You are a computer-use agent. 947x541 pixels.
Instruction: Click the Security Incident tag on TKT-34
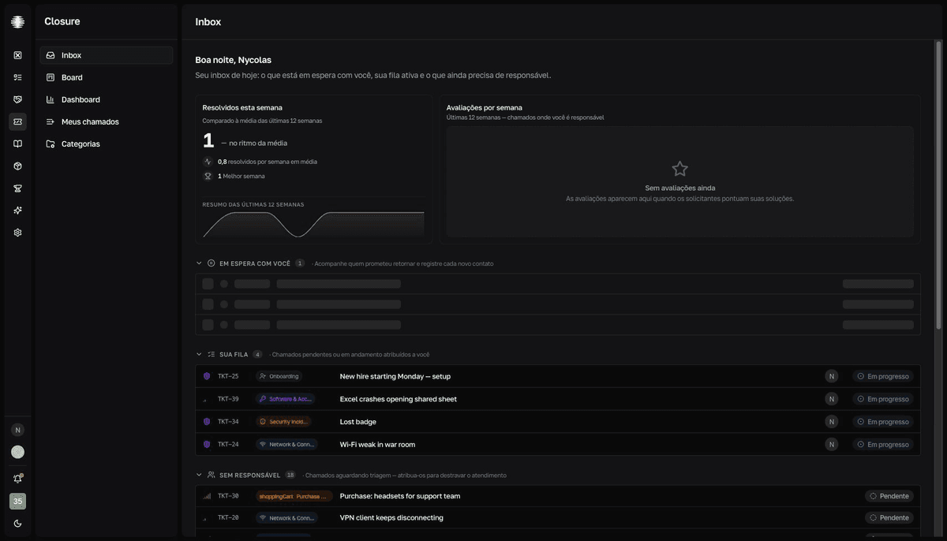coord(284,422)
